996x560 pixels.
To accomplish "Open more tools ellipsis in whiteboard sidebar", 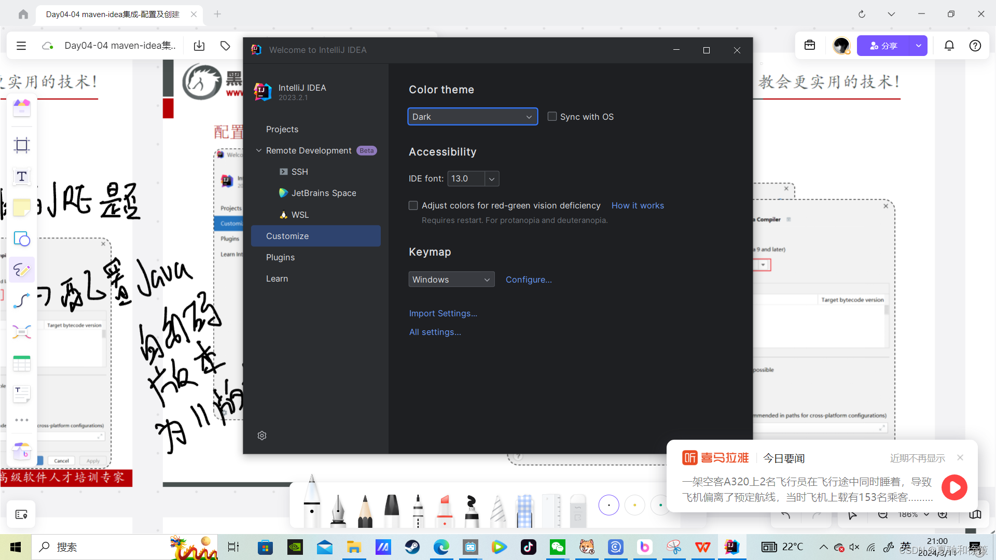I will (22, 420).
